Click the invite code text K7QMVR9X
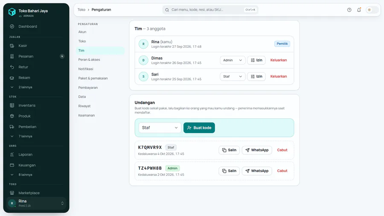Image resolution: width=384 pixels, height=216 pixels. point(150,147)
